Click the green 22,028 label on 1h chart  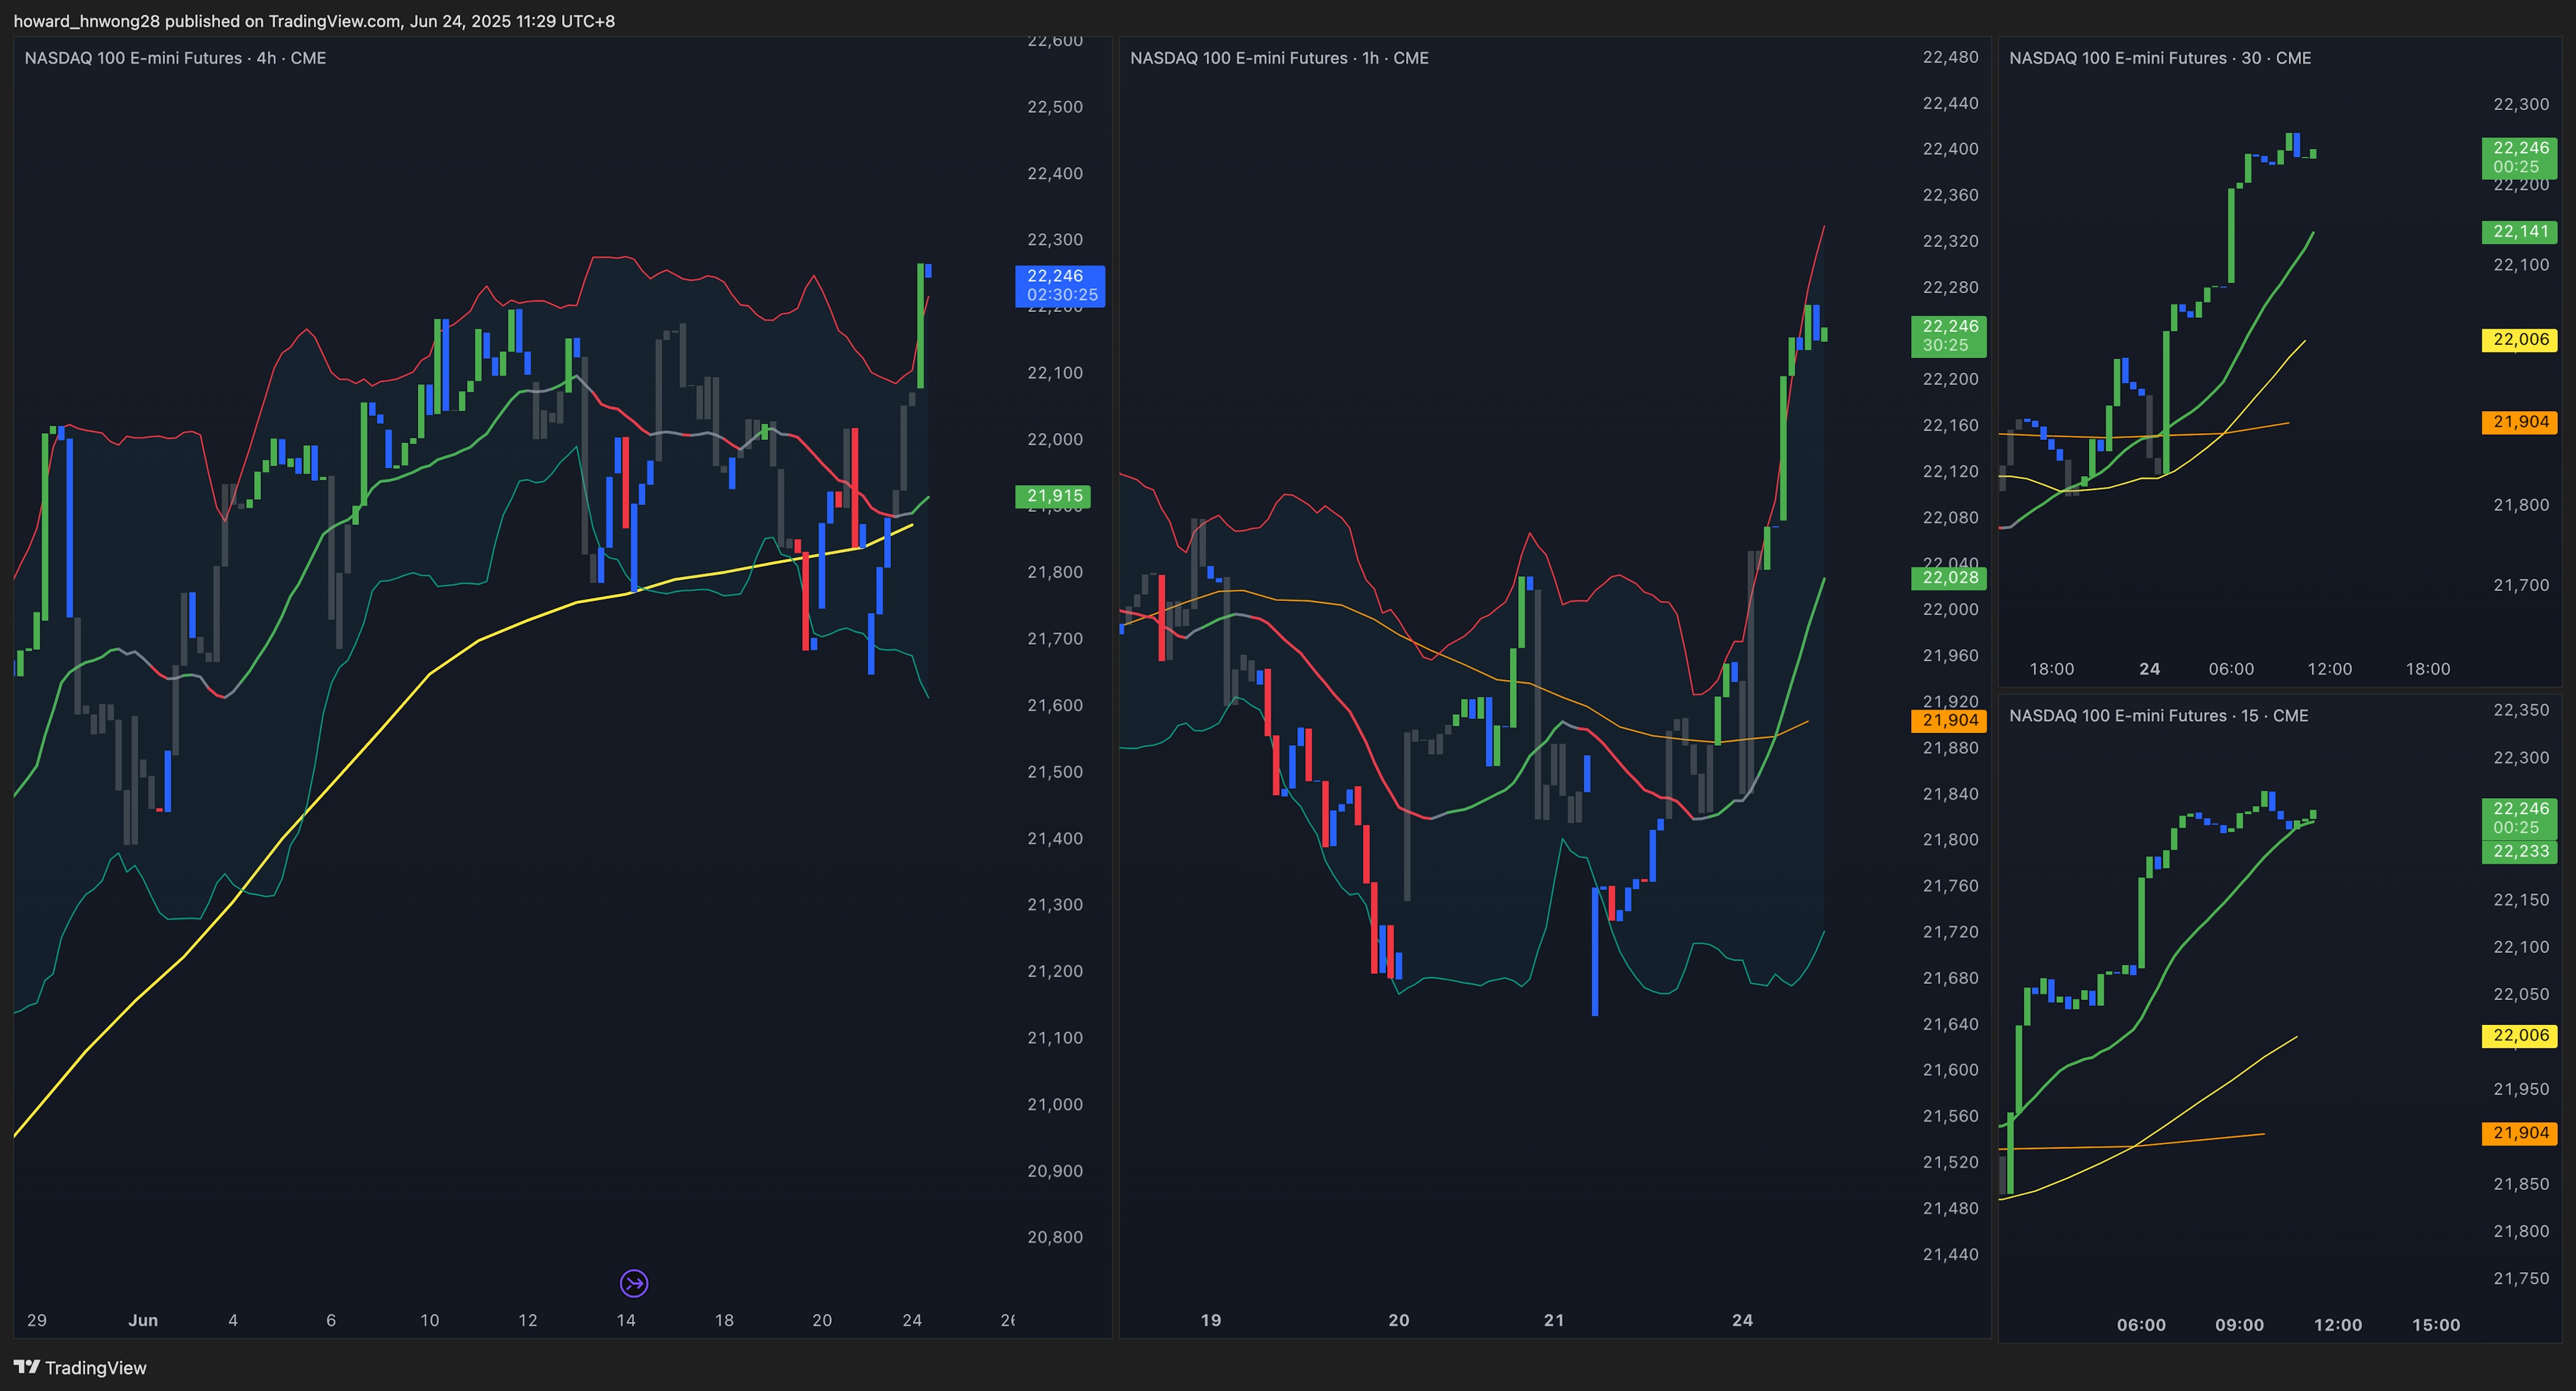pos(1949,578)
